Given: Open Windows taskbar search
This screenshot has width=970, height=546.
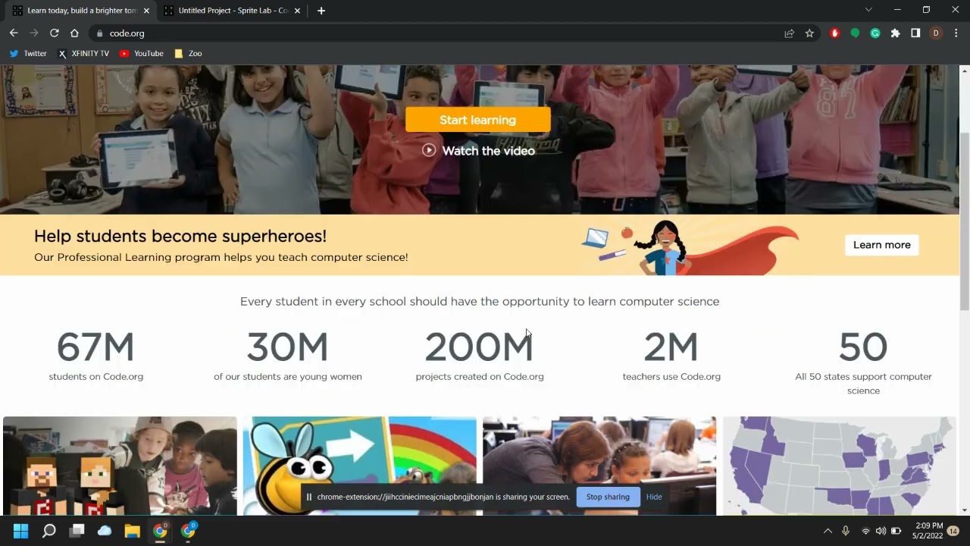Looking at the screenshot, I should point(49,531).
